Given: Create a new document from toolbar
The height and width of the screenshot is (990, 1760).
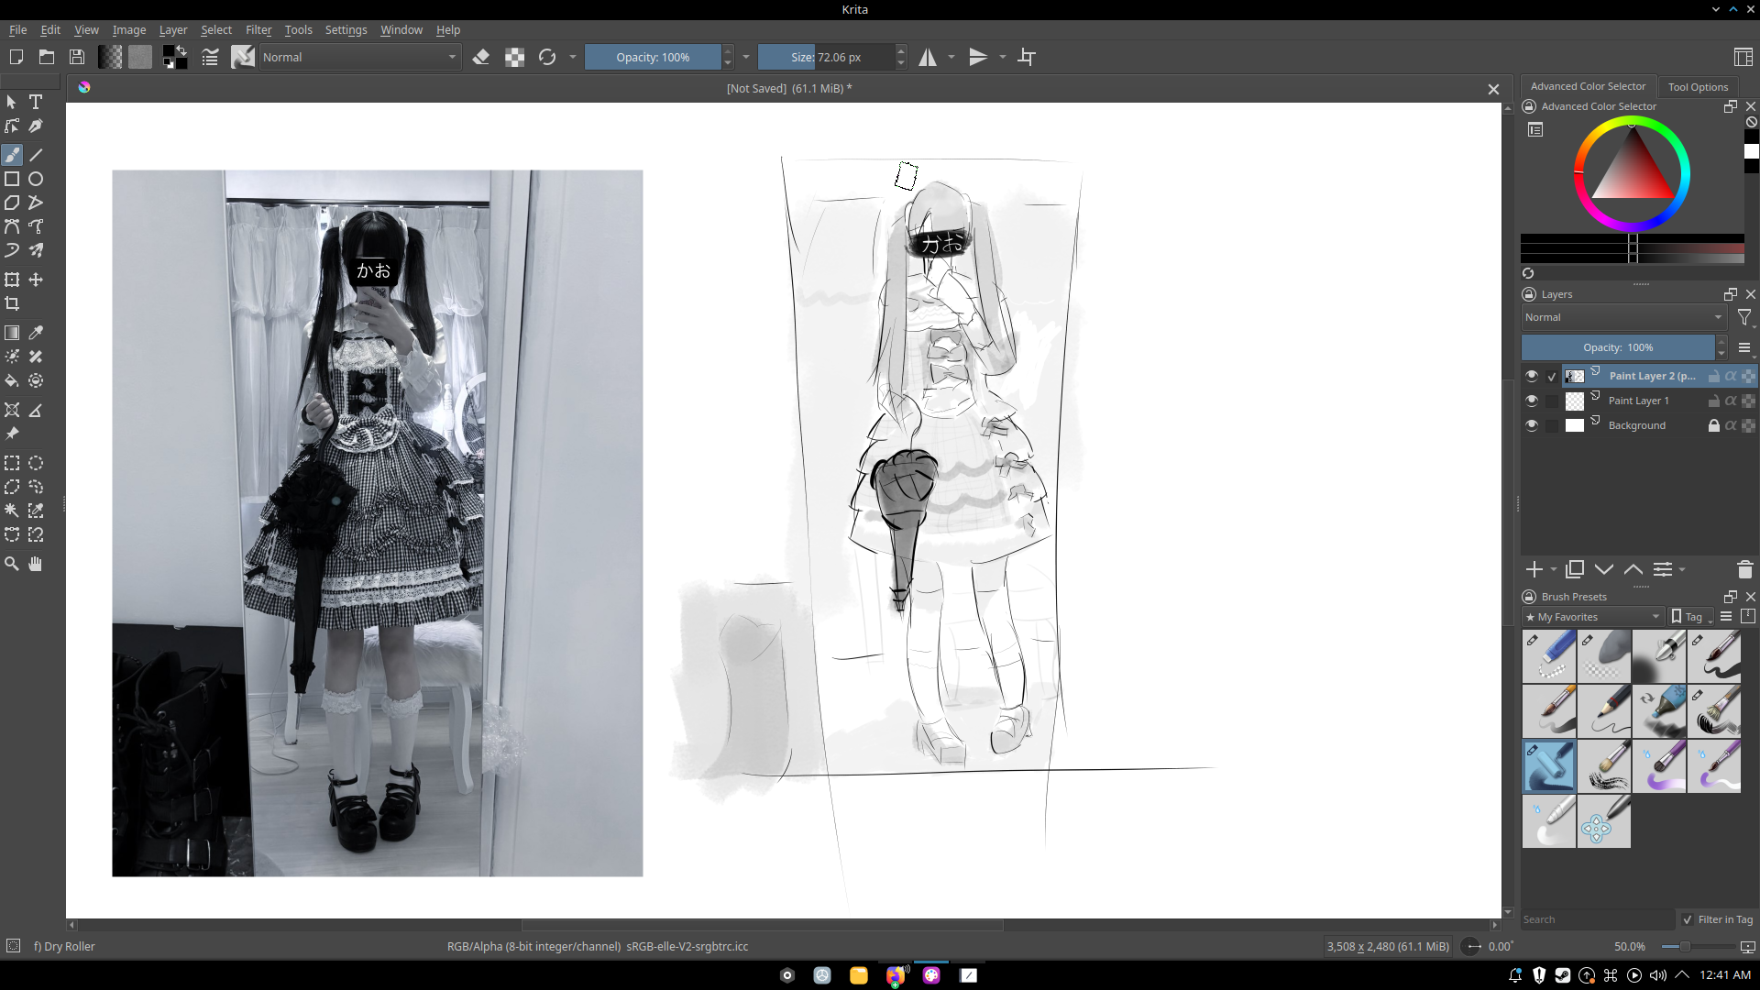Looking at the screenshot, I should pyautogui.click(x=16, y=57).
